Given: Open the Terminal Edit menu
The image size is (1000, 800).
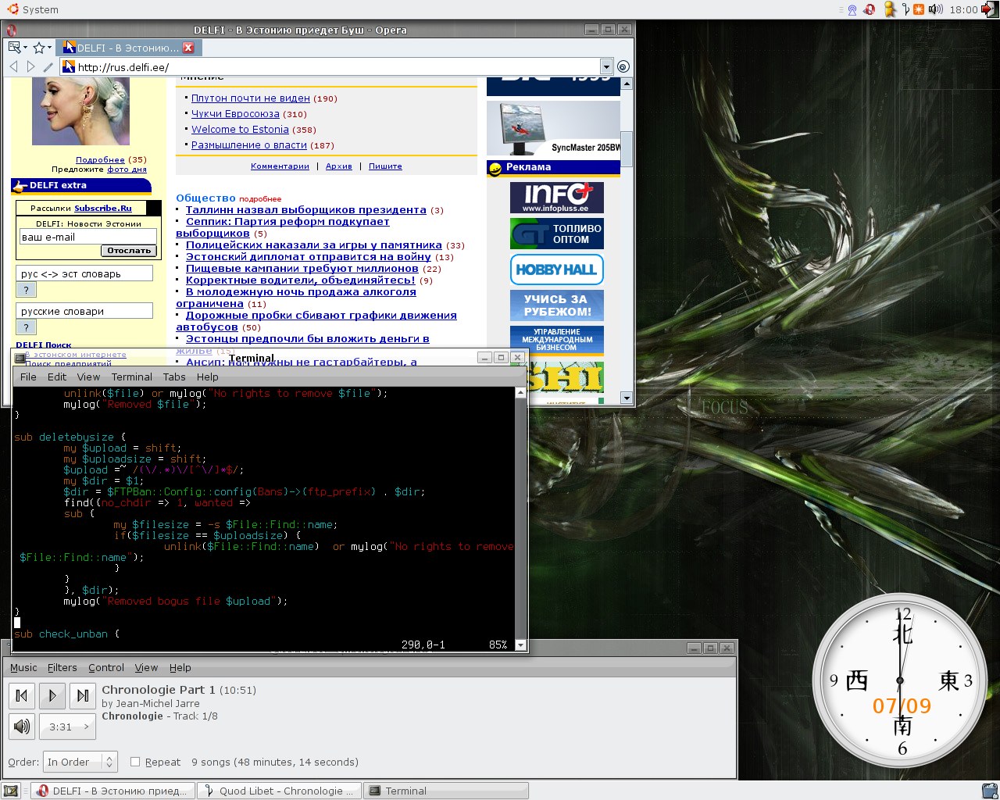Looking at the screenshot, I should 57,377.
